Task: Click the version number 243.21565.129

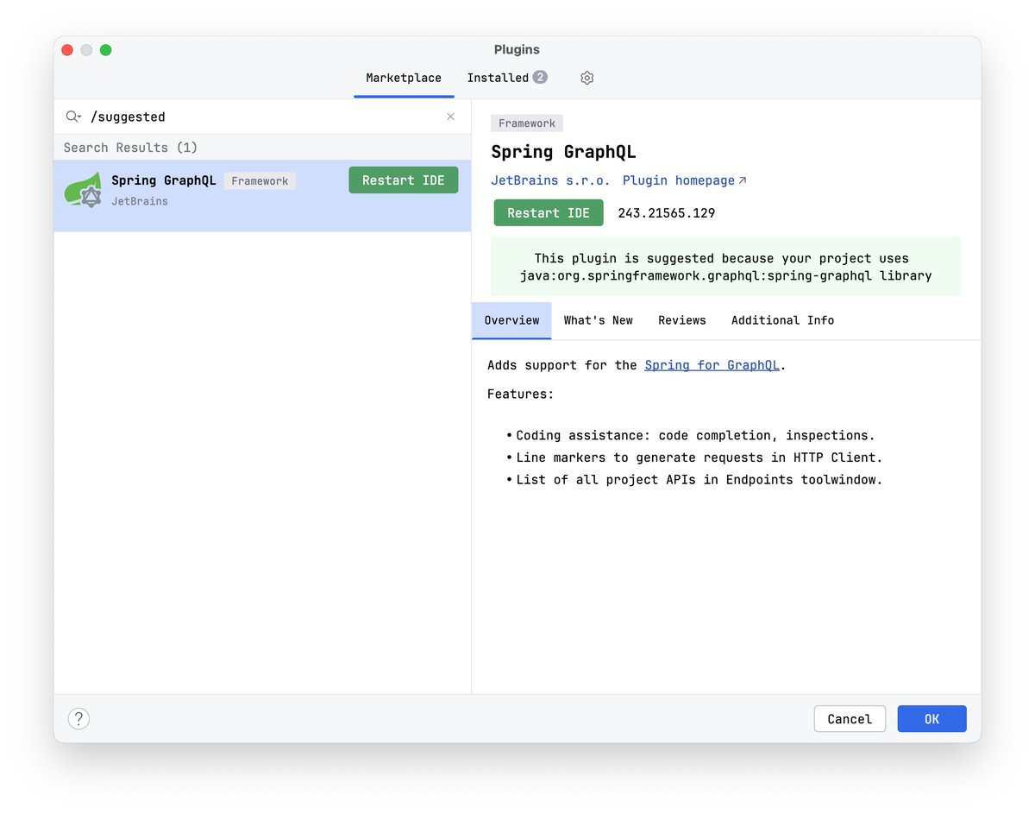Action: tap(667, 213)
